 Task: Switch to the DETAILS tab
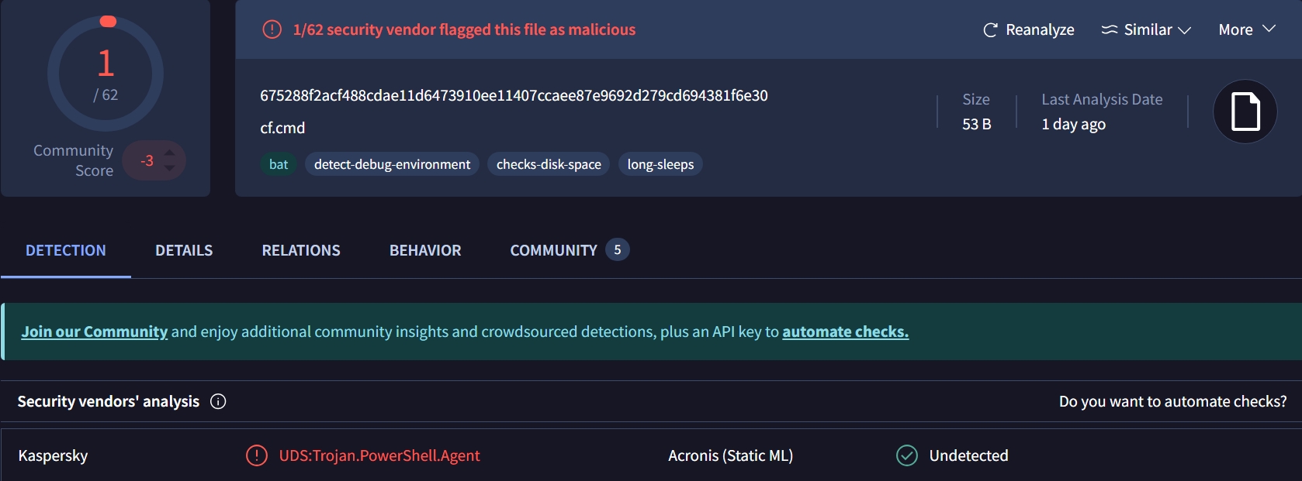[184, 250]
